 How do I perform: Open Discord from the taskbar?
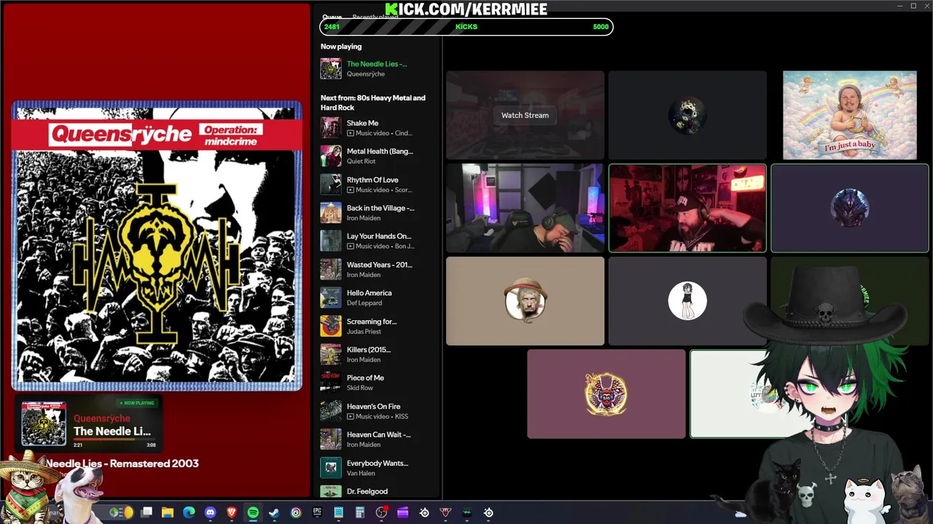tap(211, 512)
